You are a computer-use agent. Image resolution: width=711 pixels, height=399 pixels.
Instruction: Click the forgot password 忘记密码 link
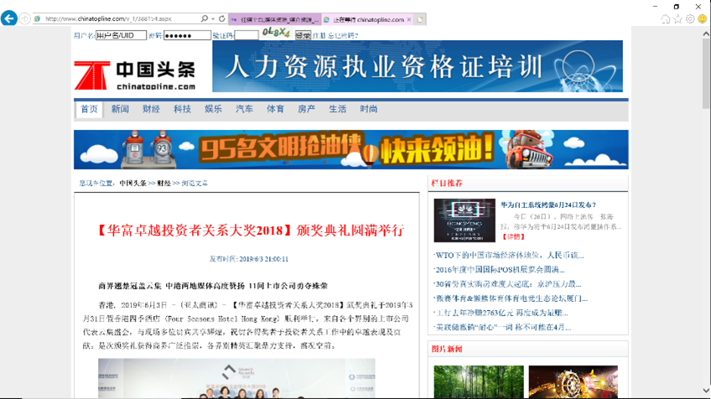tap(343, 35)
